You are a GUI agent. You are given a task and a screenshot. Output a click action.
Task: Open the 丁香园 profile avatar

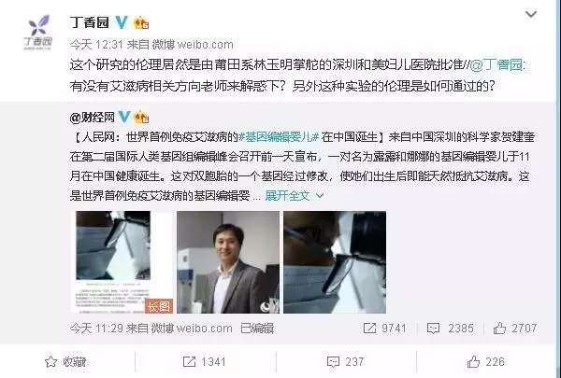point(38,32)
